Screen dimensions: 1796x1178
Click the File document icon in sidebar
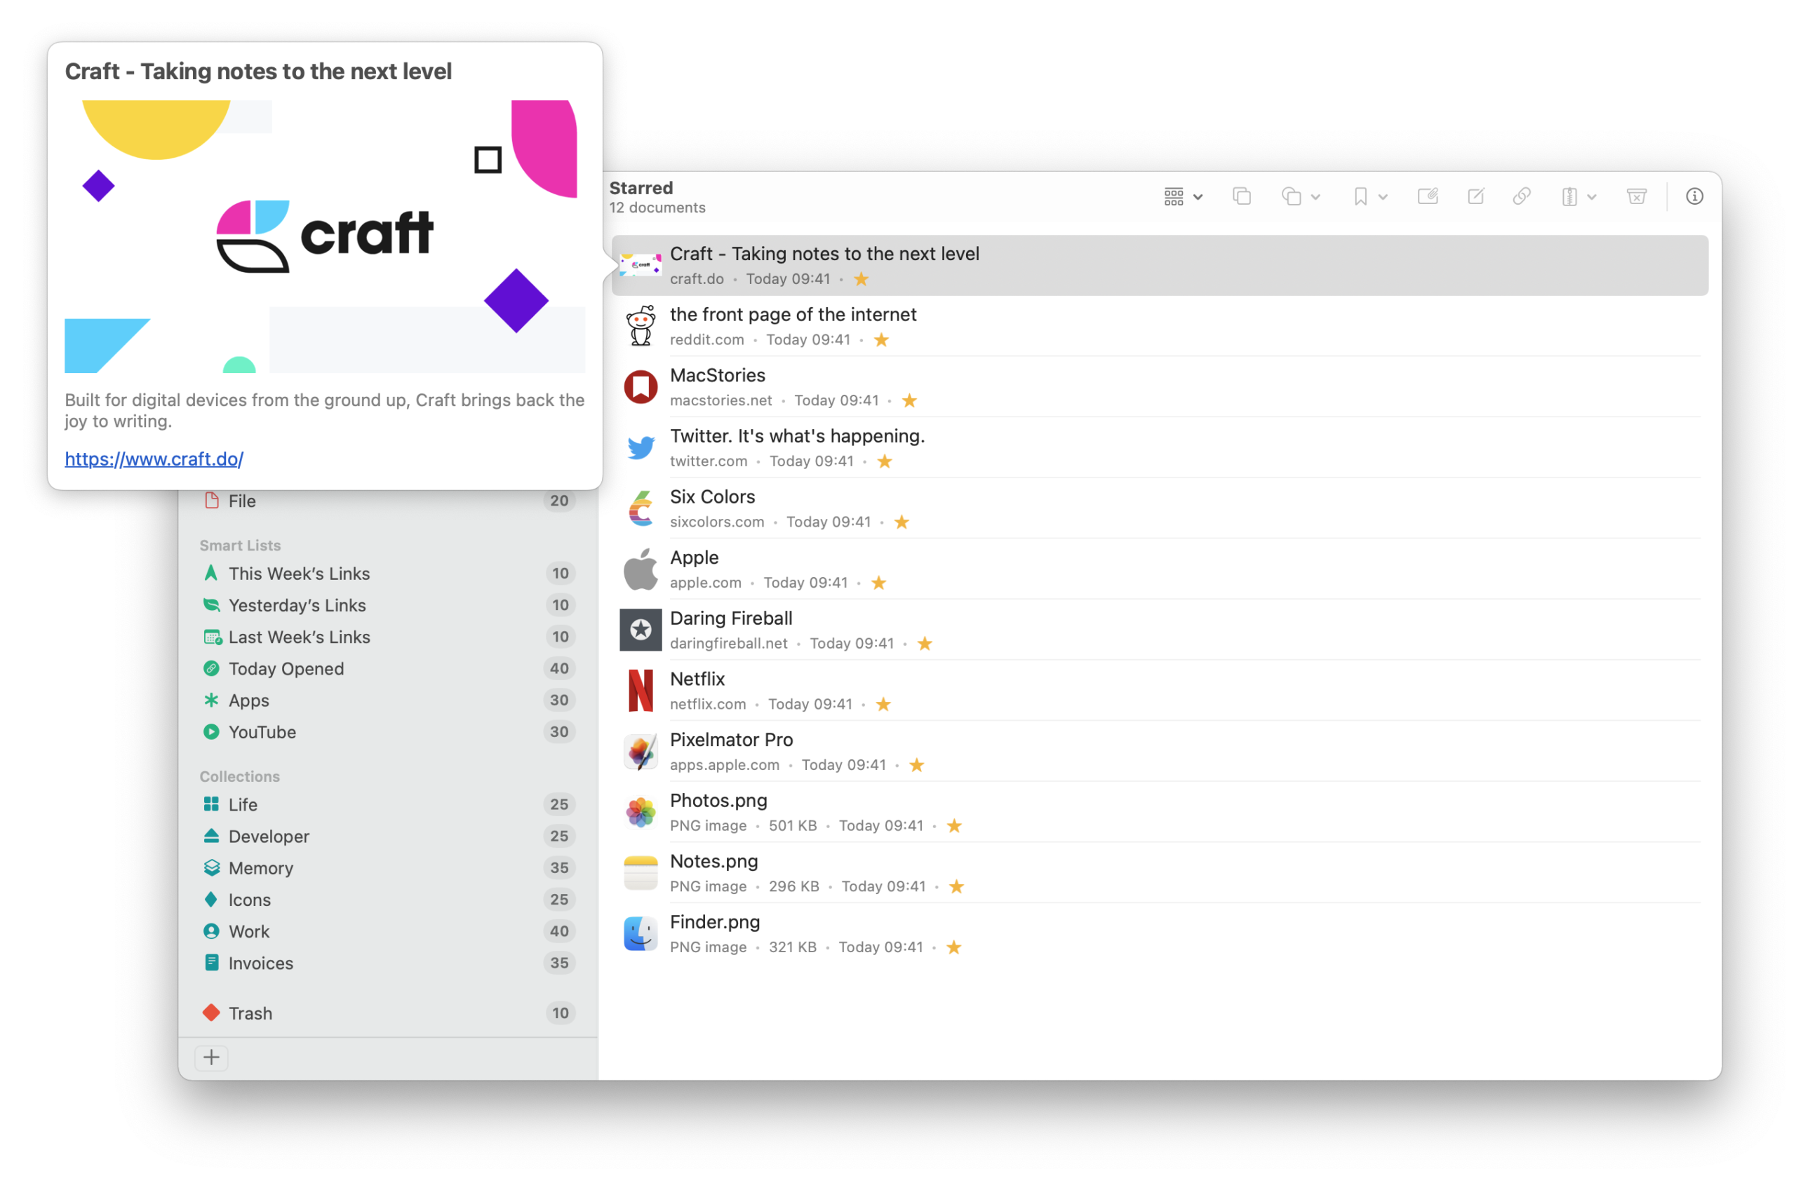212,501
